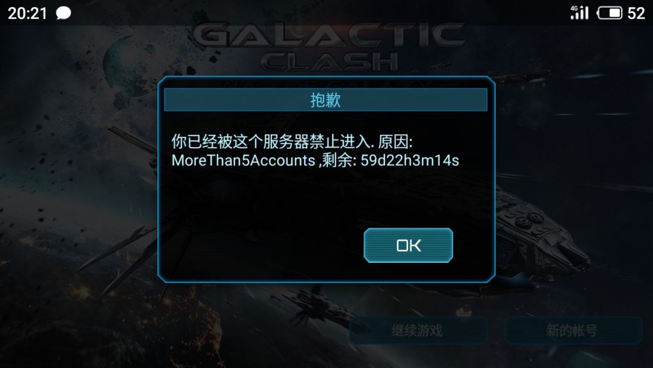Screen dimensions: 653x368
Task: Click the OK button in the dialog
Action: pyautogui.click(x=408, y=245)
